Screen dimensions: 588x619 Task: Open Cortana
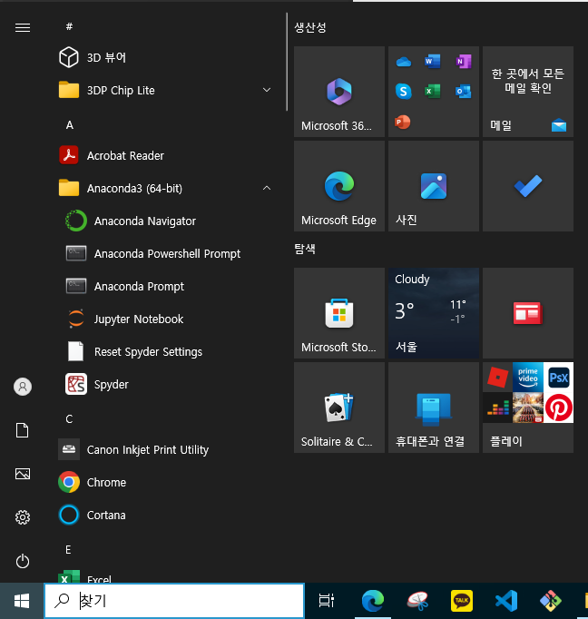(x=166, y=516)
